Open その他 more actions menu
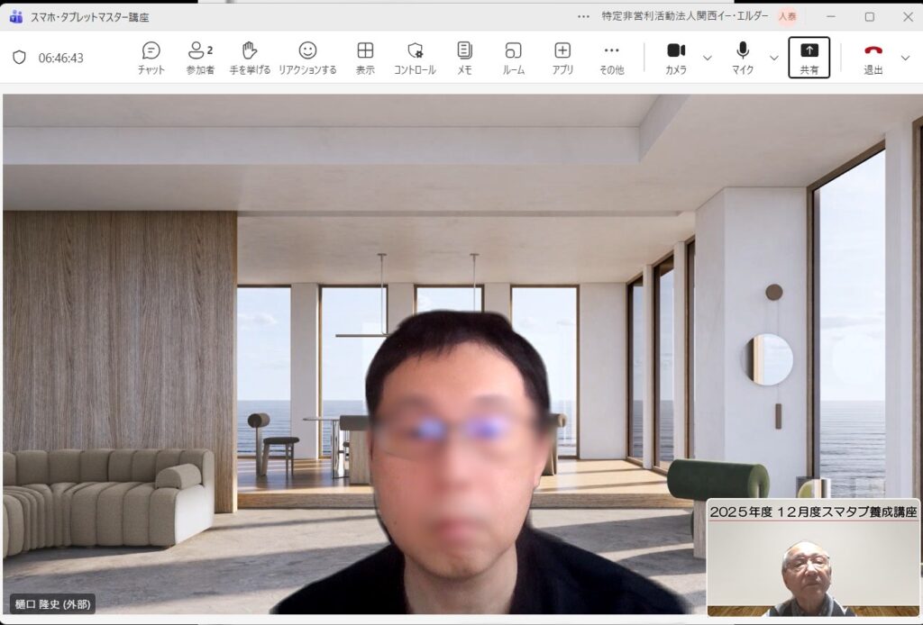Screen dimensions: 923x625 click(x=612, y=58)
